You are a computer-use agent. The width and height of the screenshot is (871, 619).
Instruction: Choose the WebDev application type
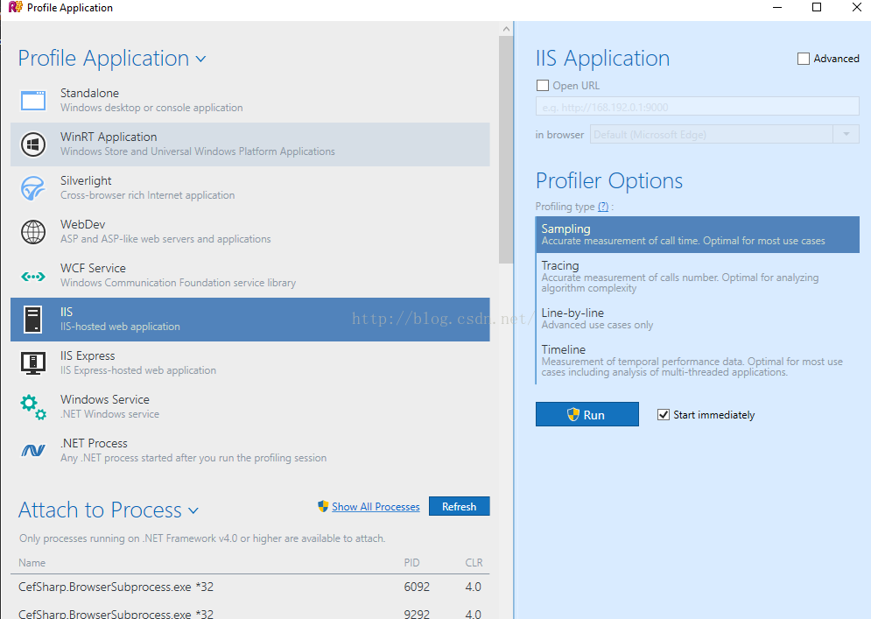pos(250,232)
